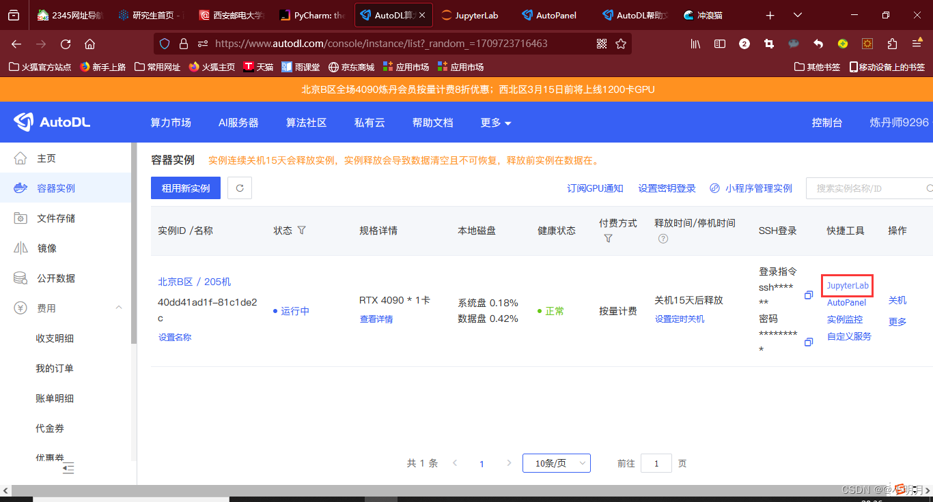Click the AutoDL logo in header
The image size is (933, 502).
[53, 122]
